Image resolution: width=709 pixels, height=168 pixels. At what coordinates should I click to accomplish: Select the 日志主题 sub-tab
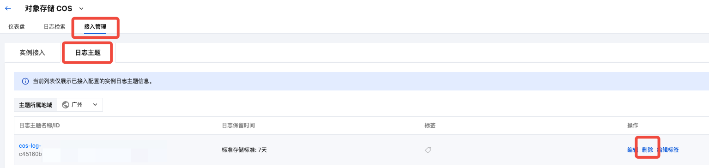pyautogui.click(x=88, y=53)
